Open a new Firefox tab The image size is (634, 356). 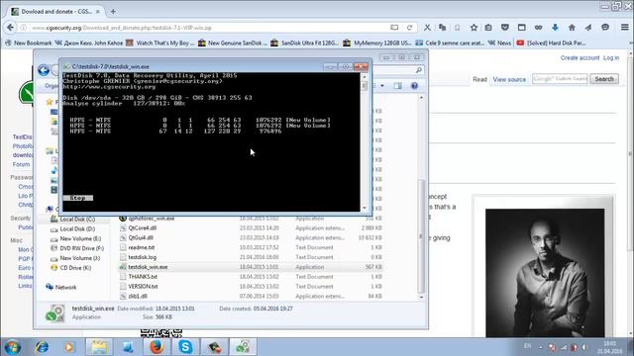click(113, 12)
